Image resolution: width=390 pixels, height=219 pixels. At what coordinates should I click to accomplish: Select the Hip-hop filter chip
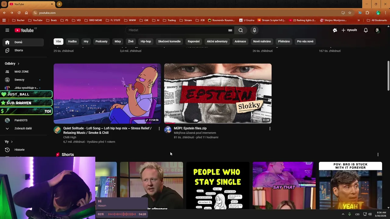[146, 41]
